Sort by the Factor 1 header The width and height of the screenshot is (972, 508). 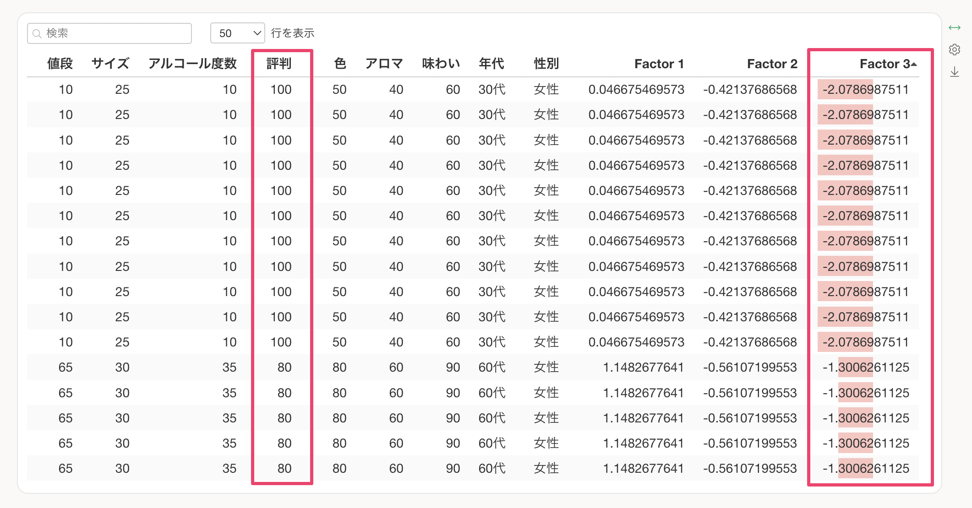[x=659, y=64]
